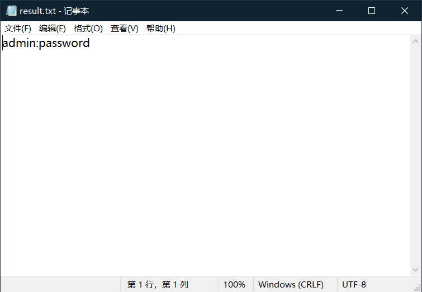422x292 pixels.
Task: Click the Windows (CRLF) status entry
Action: (291, 285)
